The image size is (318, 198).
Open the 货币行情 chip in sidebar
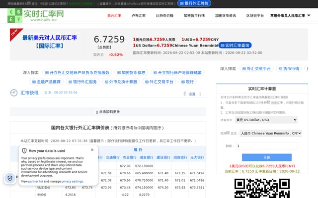pyautogui.click(x=289, y=69)
